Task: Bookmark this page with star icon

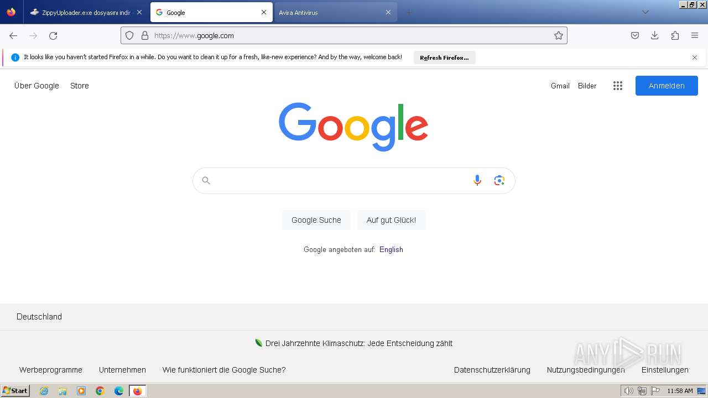Action: 559,35
